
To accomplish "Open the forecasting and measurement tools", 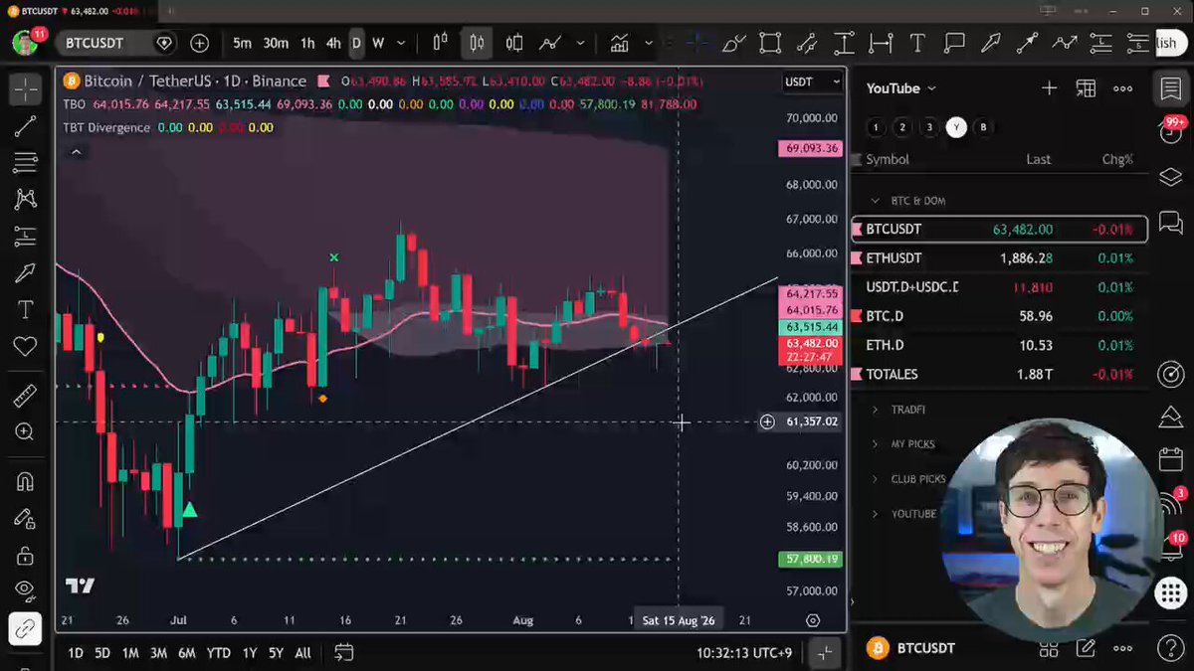I will click(x=25, y=236).
